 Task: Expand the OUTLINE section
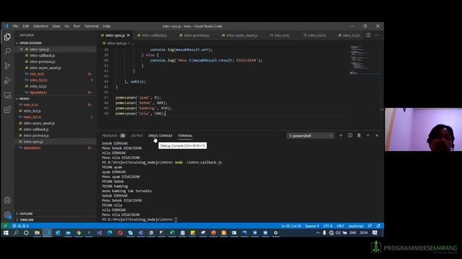pos(26,214)
